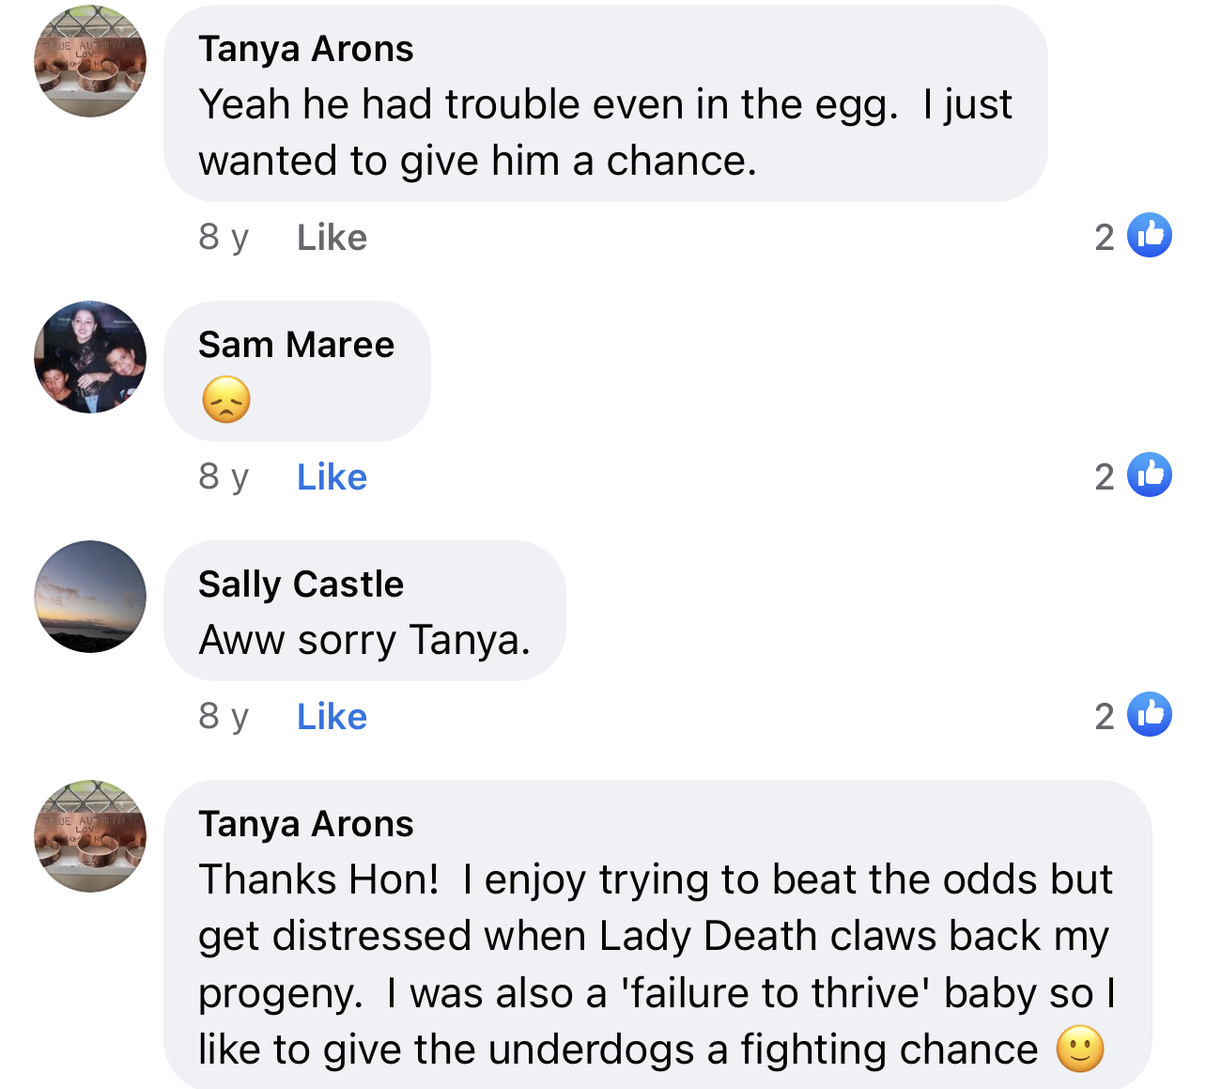Click thumbs-up reaction icon on Sally Castle's comment
The height and width of the screenshot is (1089, 1206).
(x=1150, y=715)
